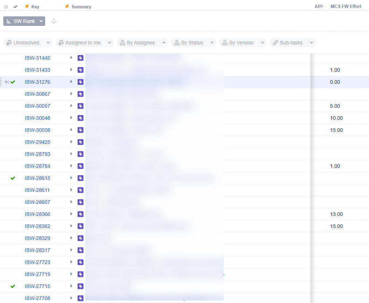Click the epic icon for ISW-28329

(x=81, y=238)
